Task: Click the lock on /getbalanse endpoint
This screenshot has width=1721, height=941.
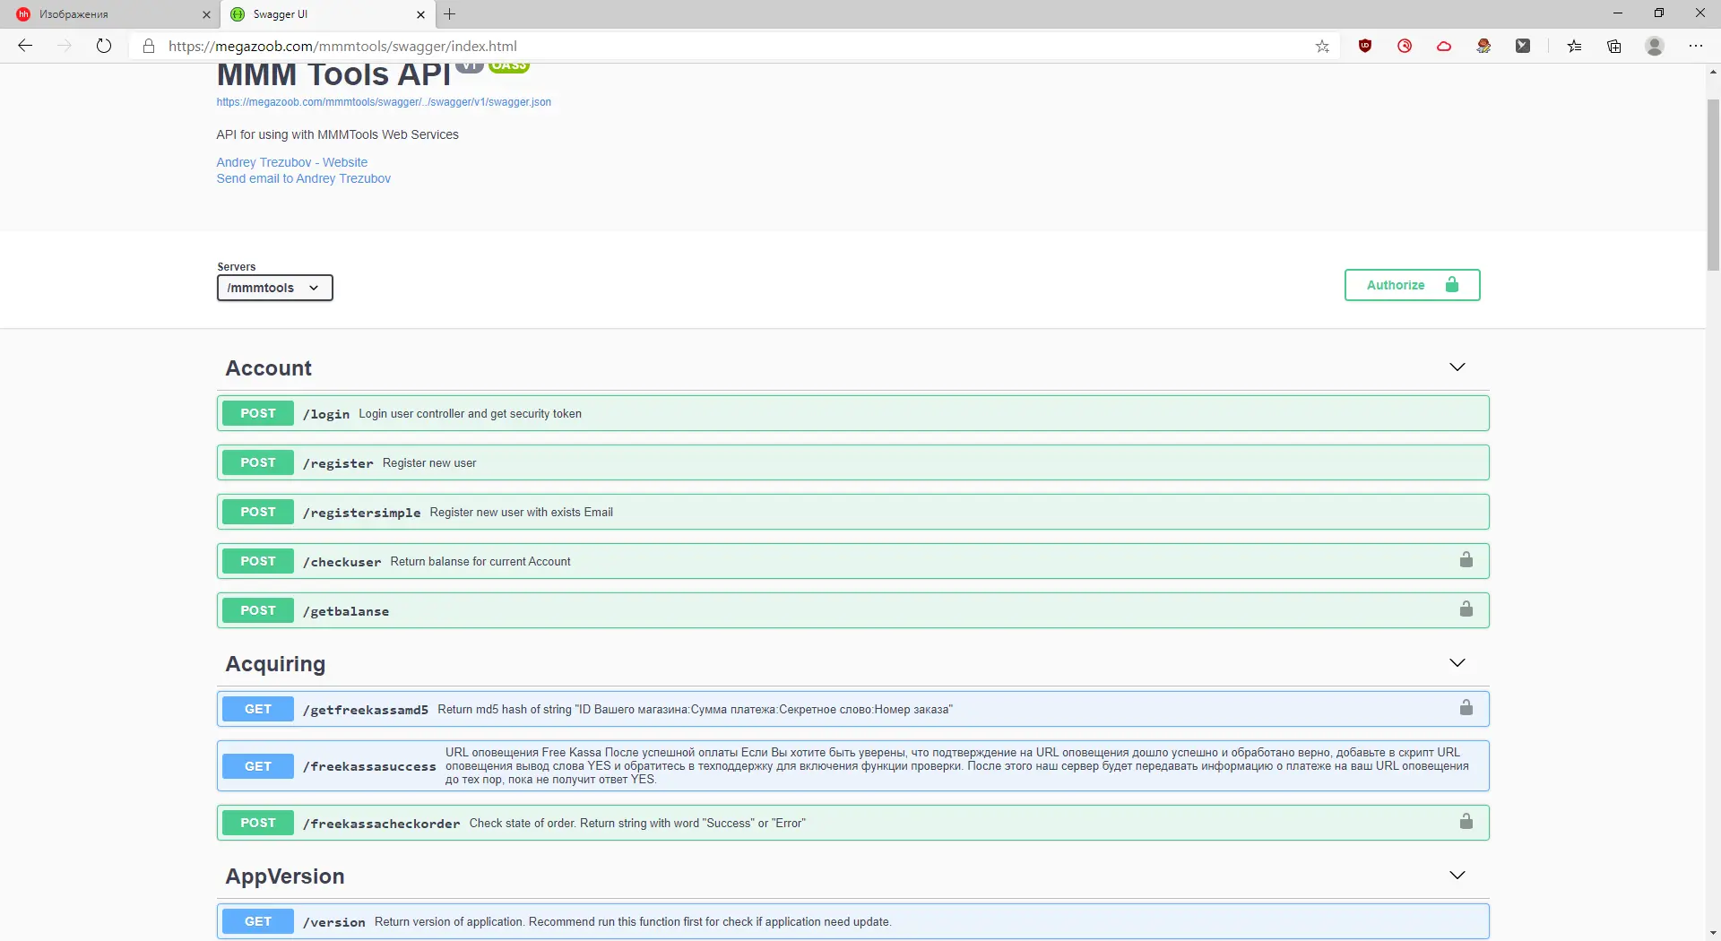Action: 1466,609
